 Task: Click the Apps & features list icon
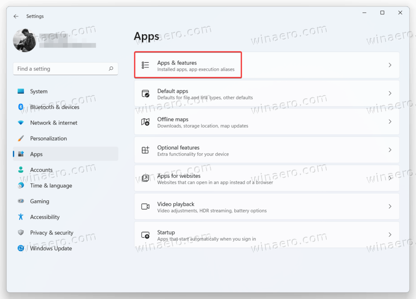pyautogui.click(x=145, y=65)
